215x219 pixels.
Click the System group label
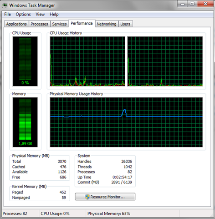(84, 156)
